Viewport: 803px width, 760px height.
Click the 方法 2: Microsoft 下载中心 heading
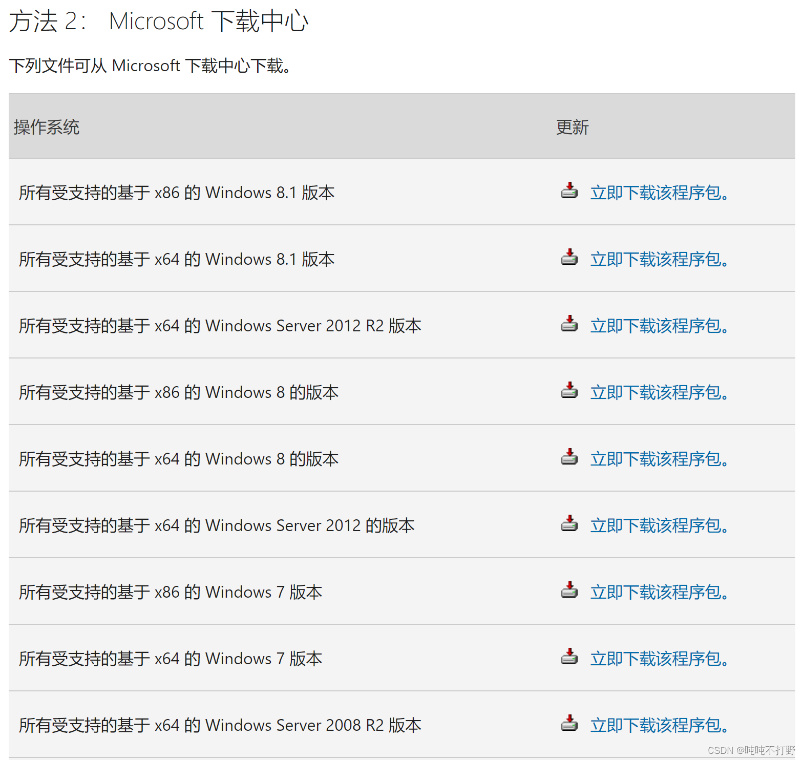(159, 22)
